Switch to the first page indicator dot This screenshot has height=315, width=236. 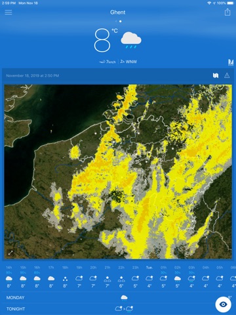pyautogui.click(x=116, y=22)
